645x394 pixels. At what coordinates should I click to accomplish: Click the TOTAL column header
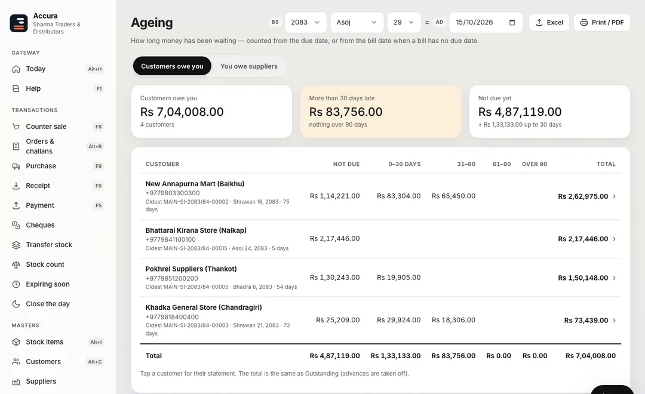coord(606,164)
